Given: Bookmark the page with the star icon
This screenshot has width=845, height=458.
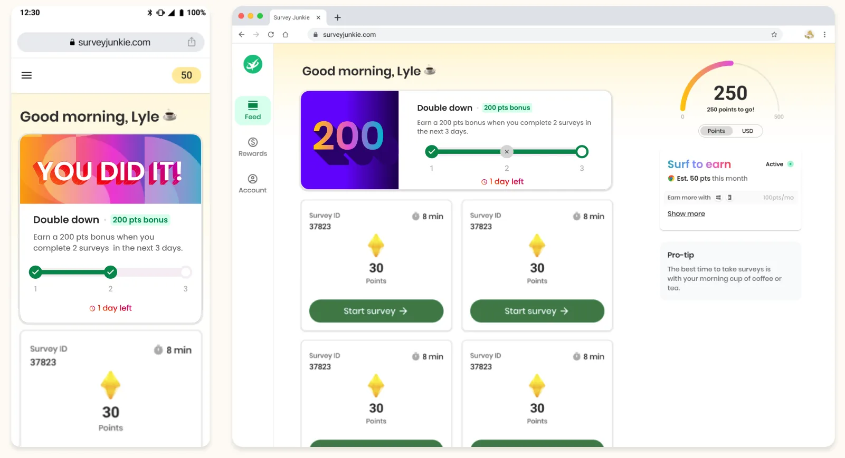Looking at the screenshot, I should point(774,35).
